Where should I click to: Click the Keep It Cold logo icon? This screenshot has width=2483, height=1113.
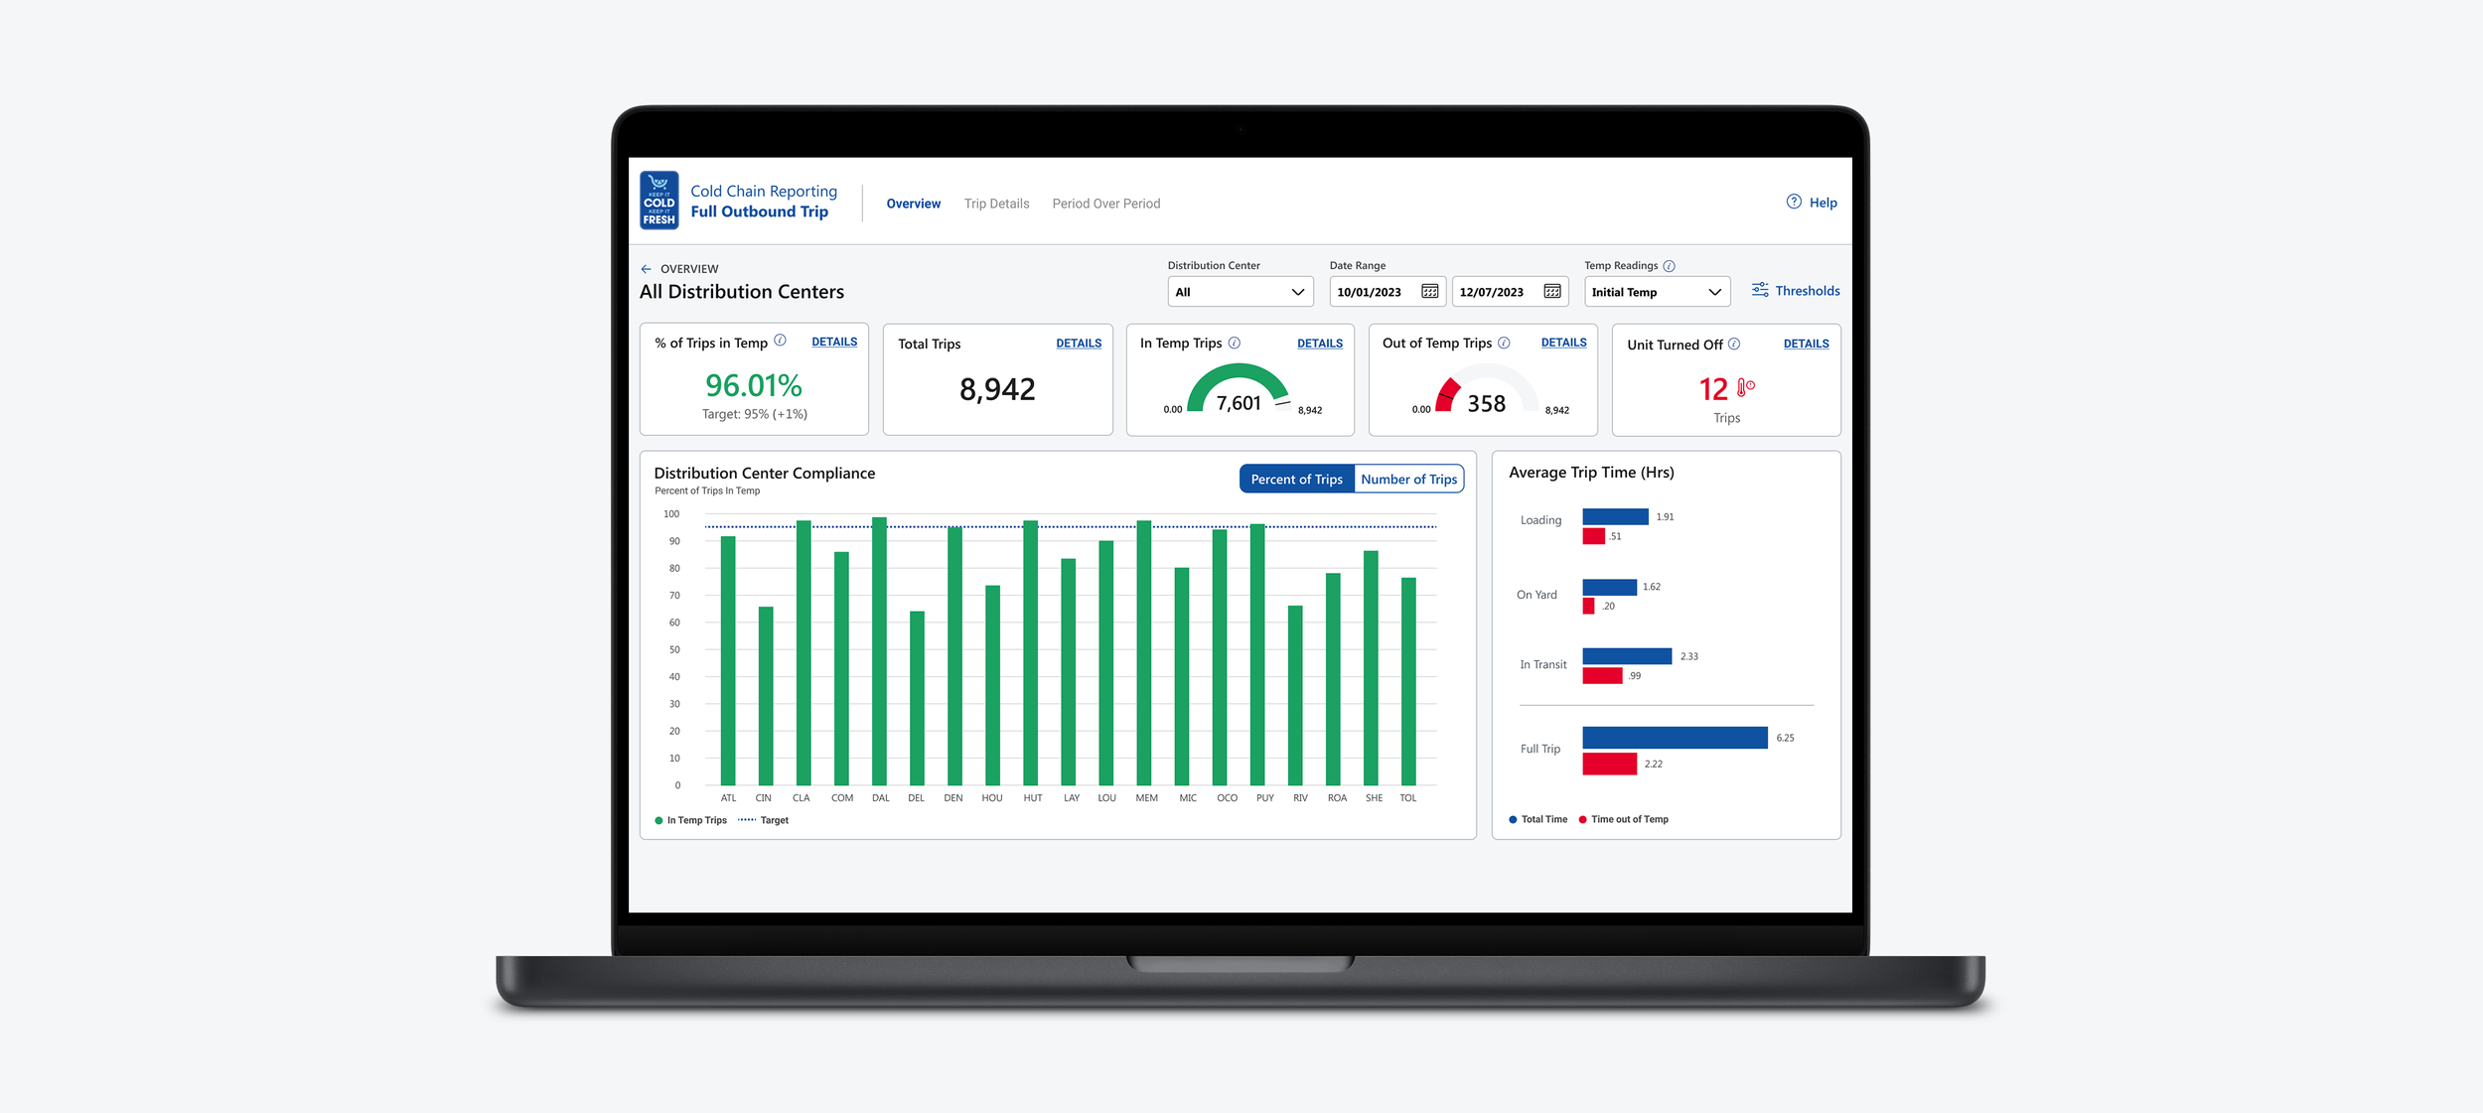point(658,201)
